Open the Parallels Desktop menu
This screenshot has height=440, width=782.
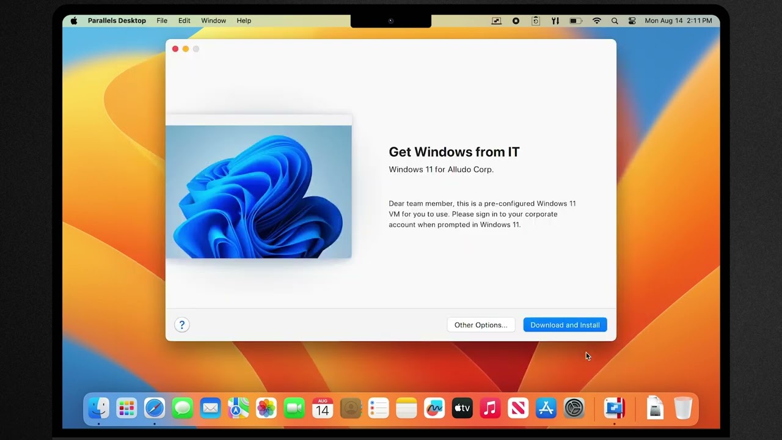pos(117,21)
